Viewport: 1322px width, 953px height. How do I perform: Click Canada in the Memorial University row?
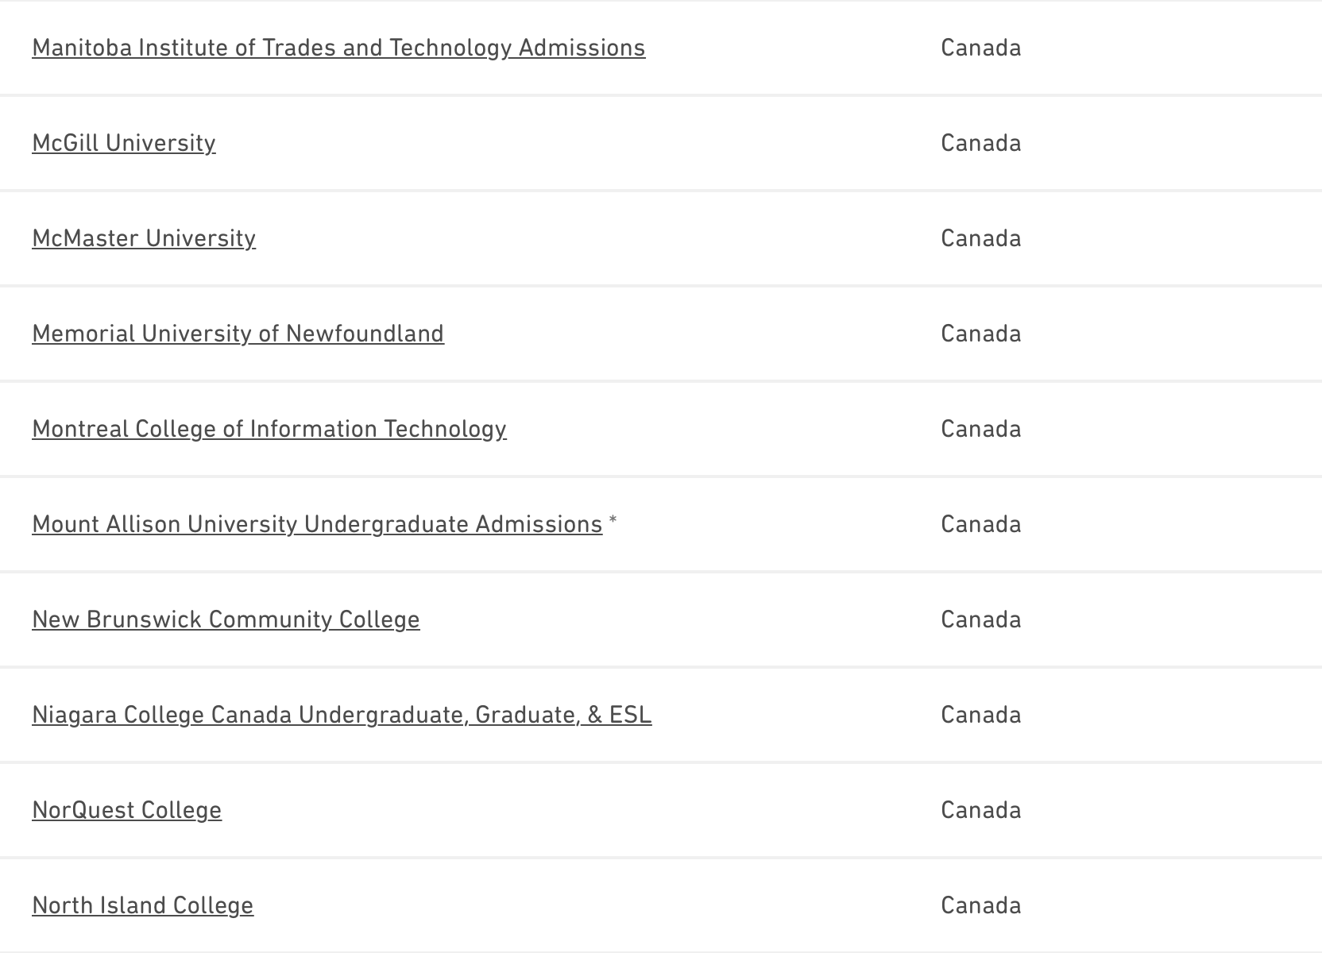point(980,334)
